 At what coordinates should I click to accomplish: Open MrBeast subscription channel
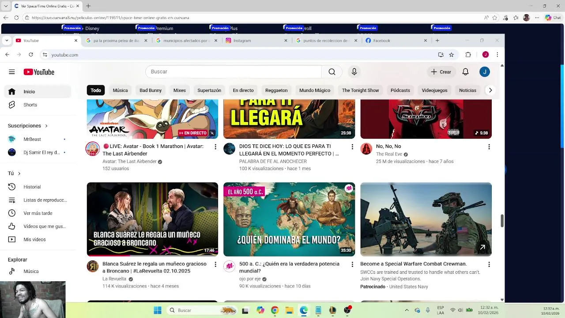coord(38,139)
